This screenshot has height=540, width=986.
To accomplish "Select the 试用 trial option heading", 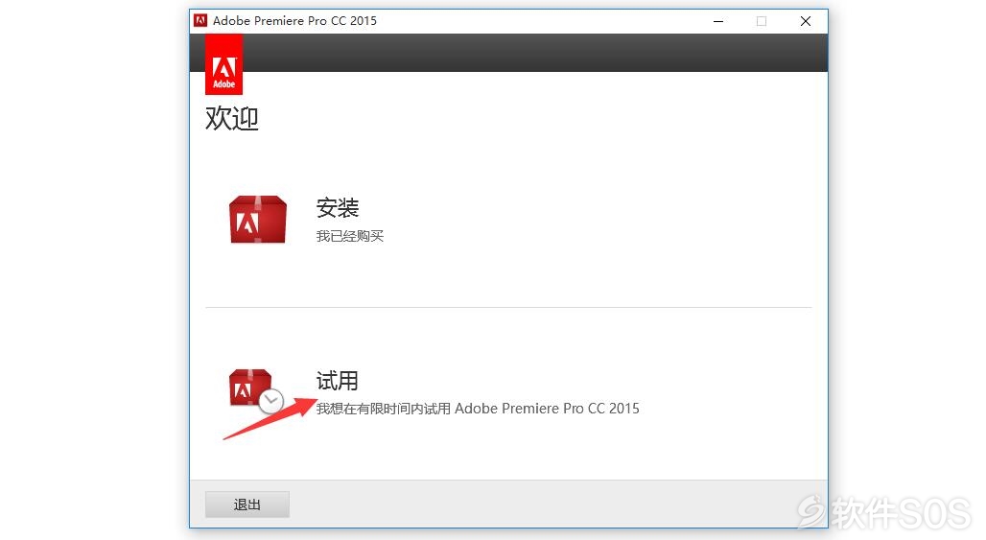I will [337, 381].
